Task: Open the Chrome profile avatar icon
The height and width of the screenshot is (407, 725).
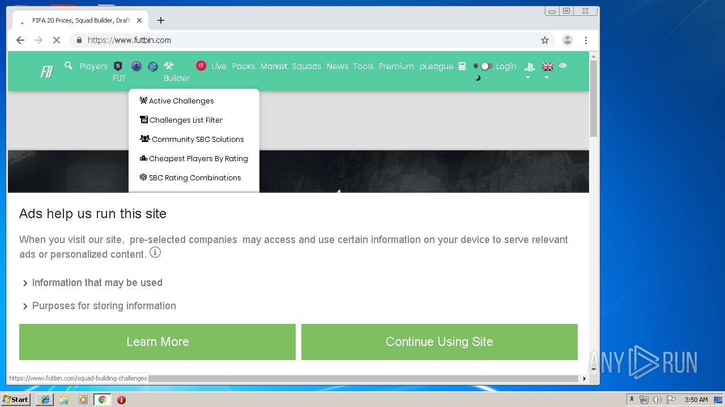Action: tap(567, 40)
